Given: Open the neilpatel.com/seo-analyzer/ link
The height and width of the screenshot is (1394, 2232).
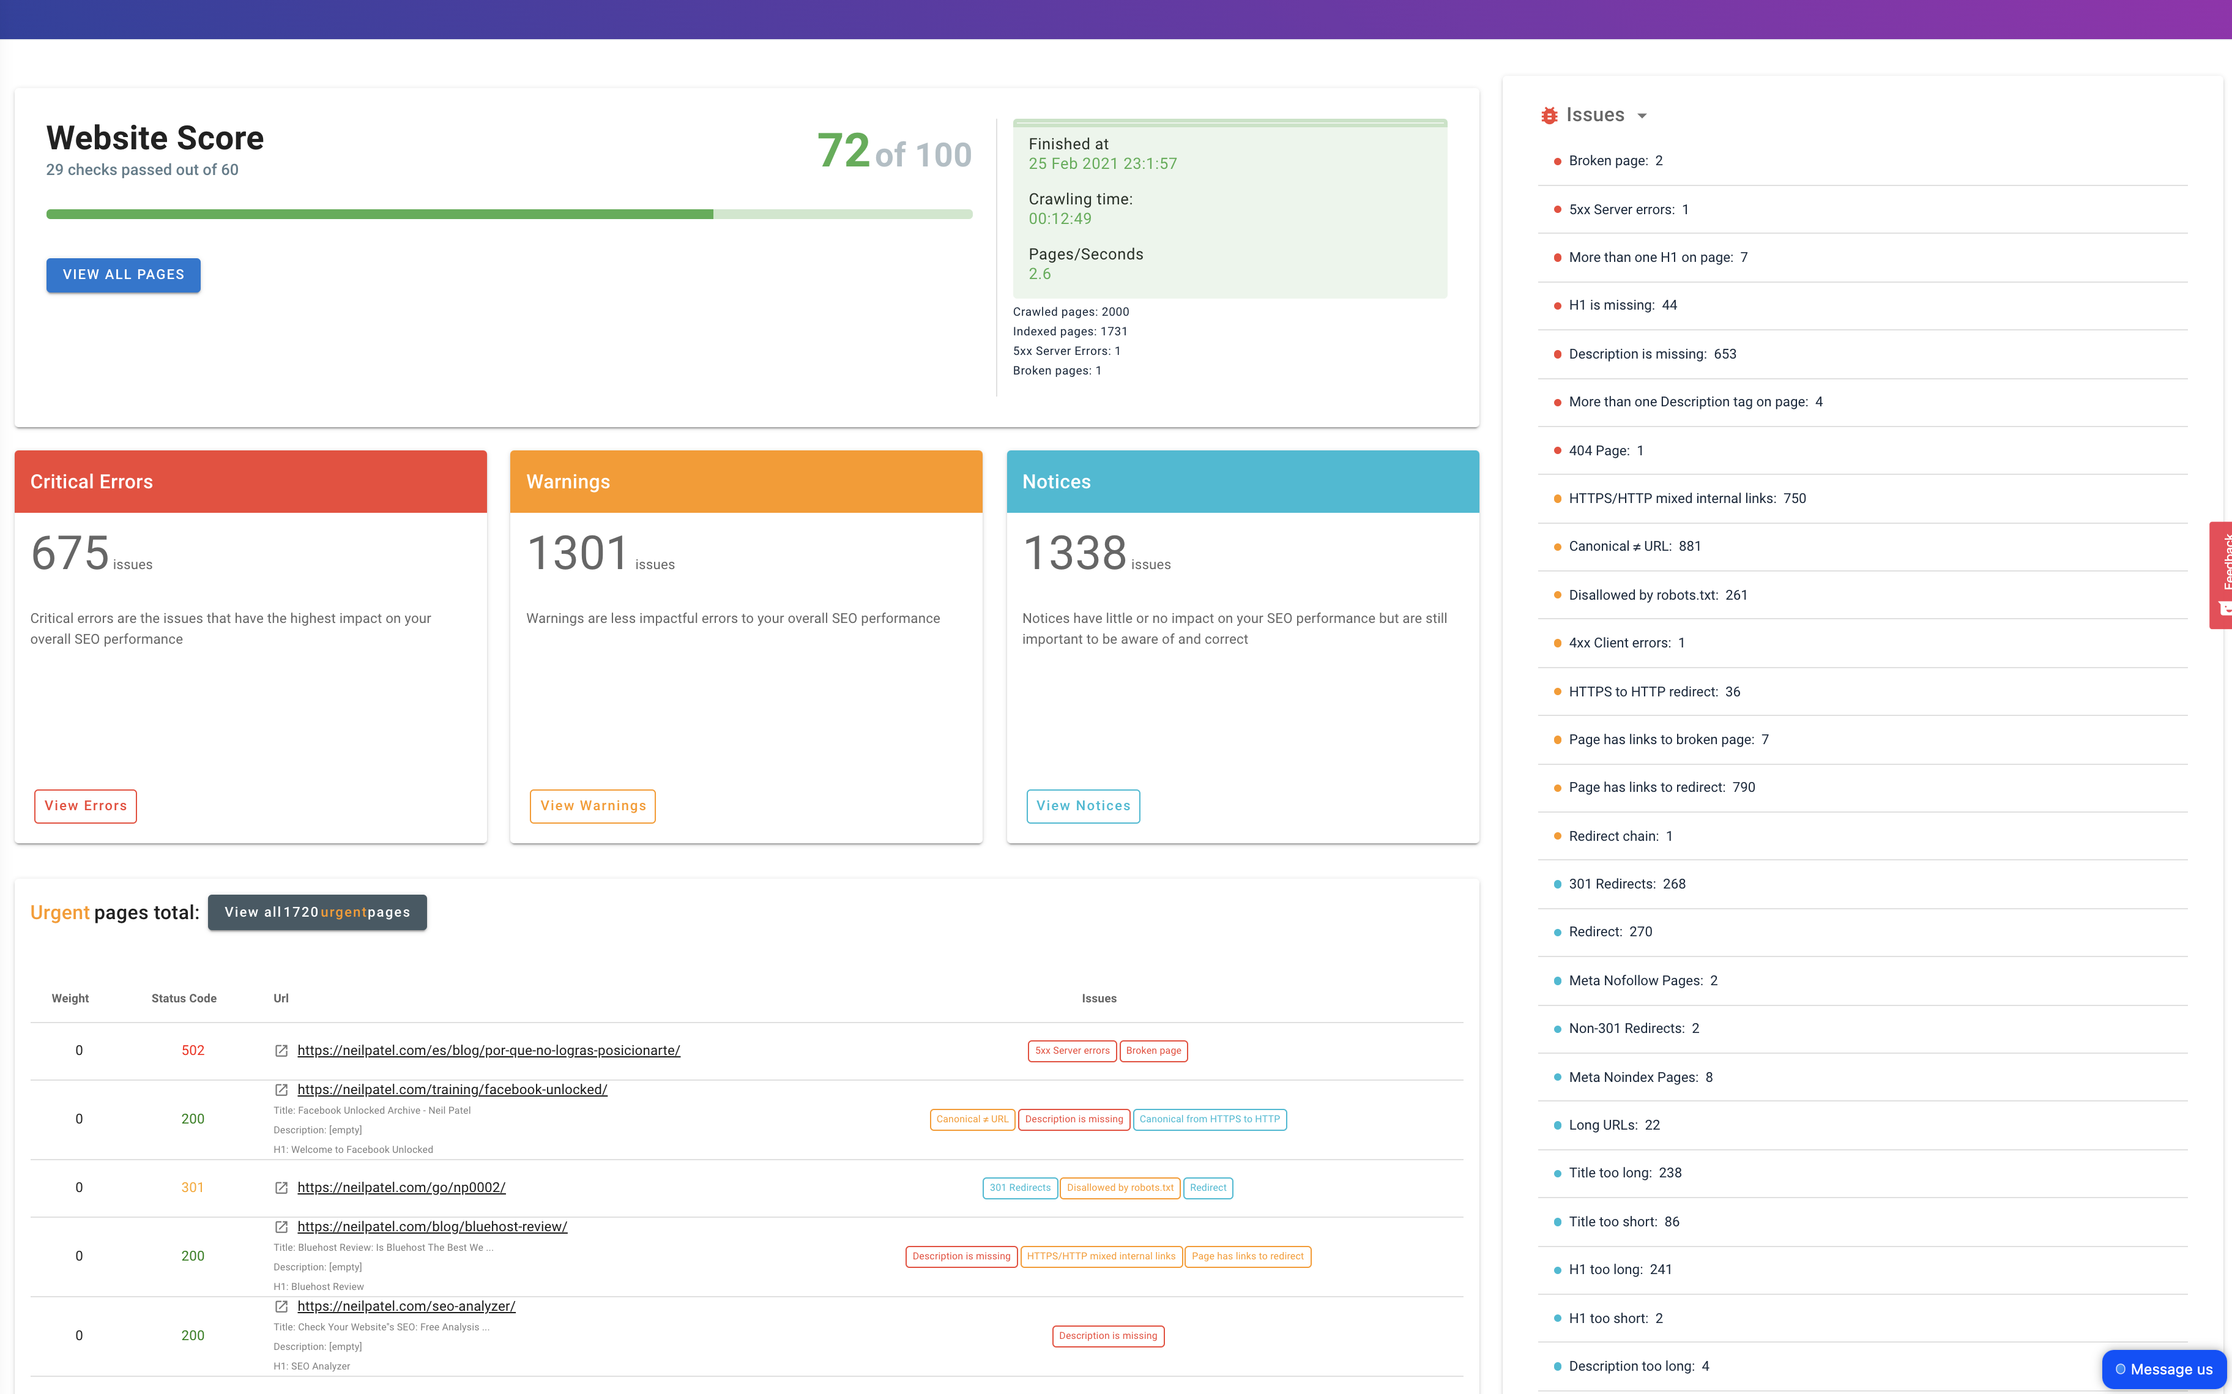Looking at the screenshot, I should coord(406,1306).
